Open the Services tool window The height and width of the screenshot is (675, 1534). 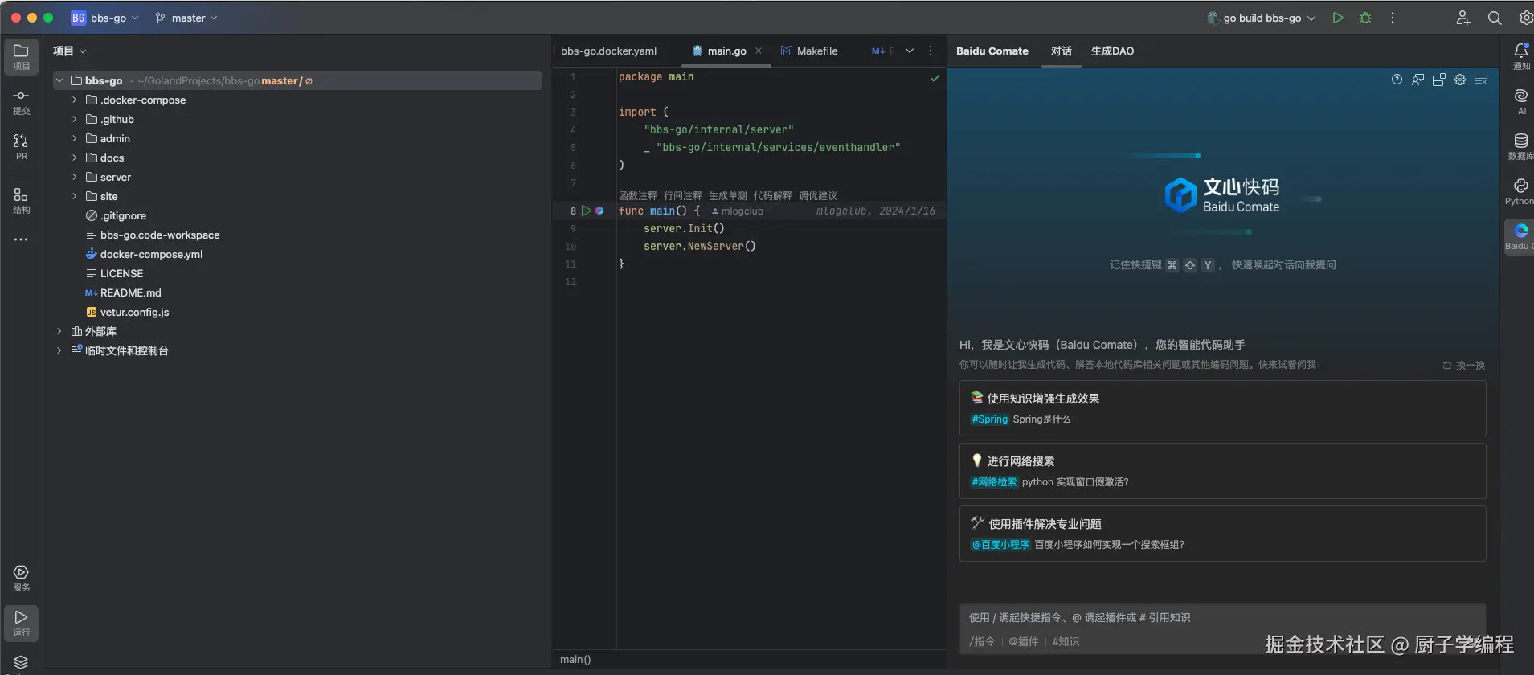click(x=21, y=578)
